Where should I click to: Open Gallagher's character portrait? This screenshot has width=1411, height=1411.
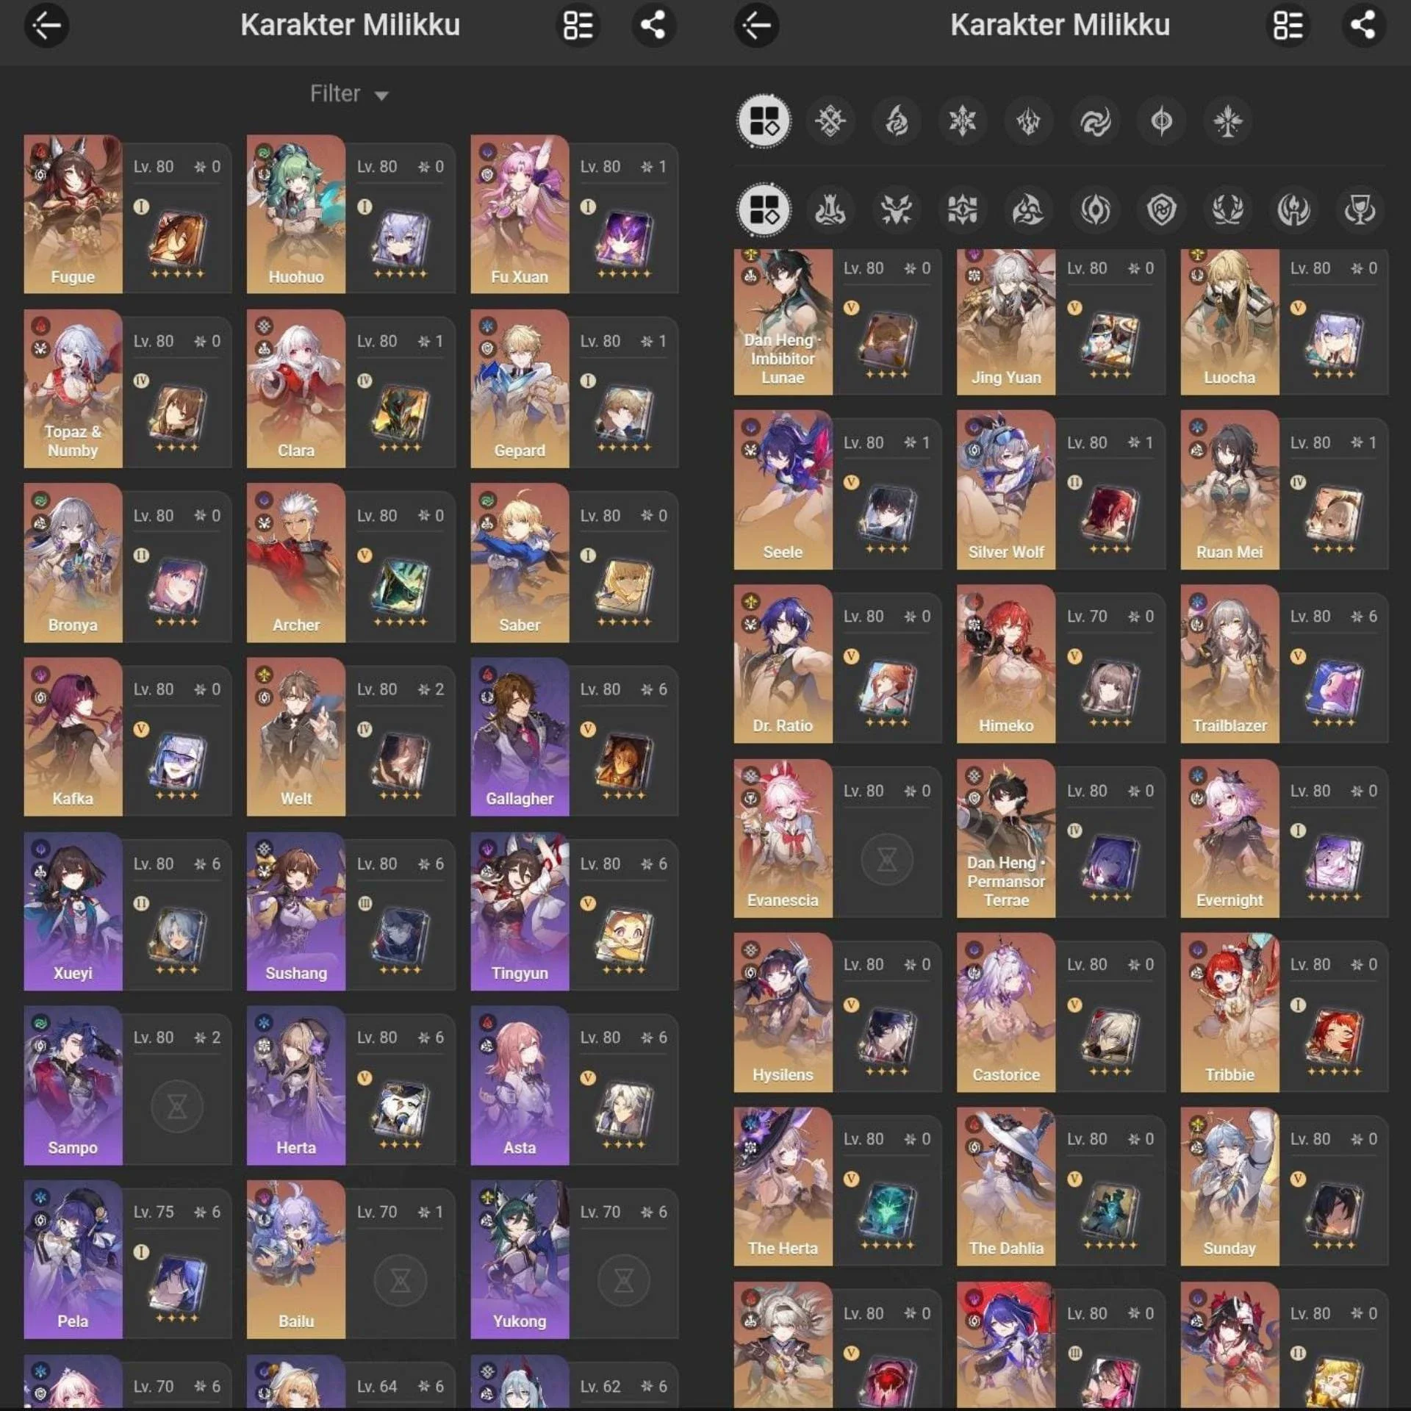click(520, 737)
